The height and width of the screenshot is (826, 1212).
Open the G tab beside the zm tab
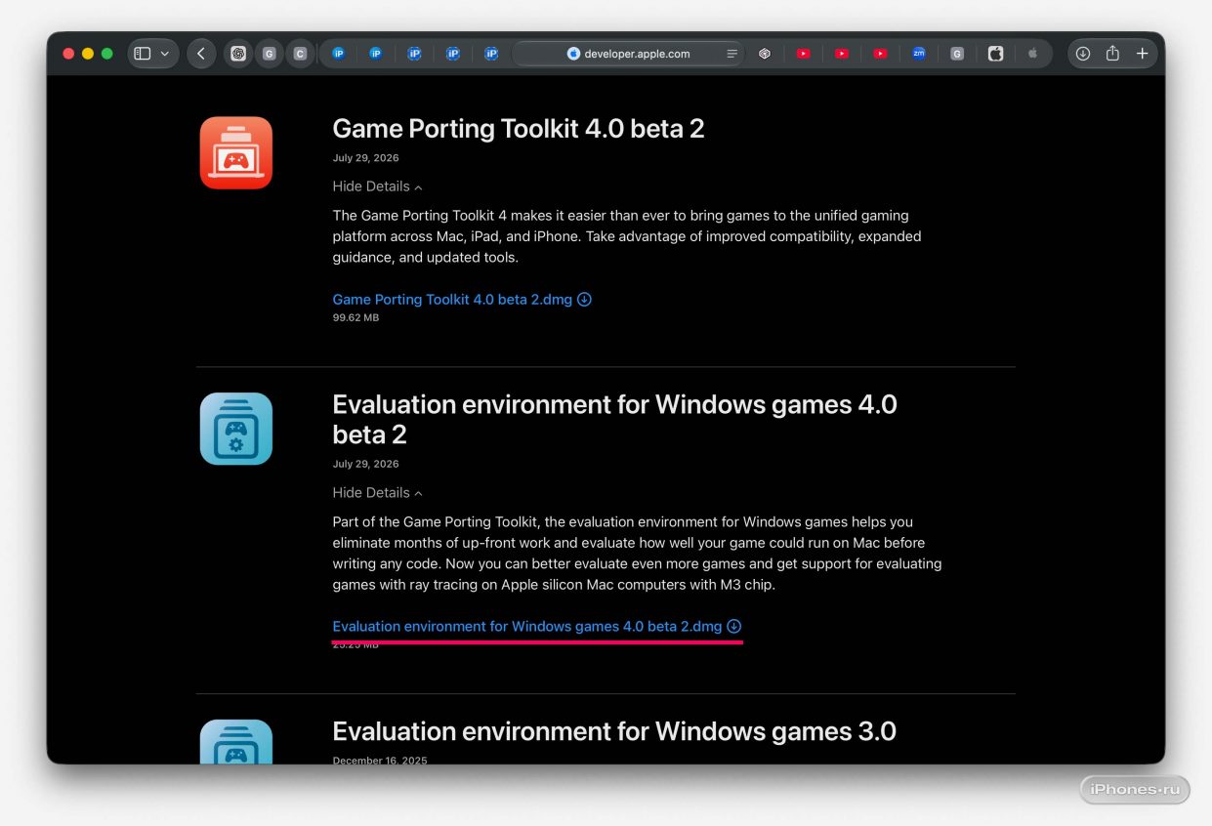(x=957, y=54)
